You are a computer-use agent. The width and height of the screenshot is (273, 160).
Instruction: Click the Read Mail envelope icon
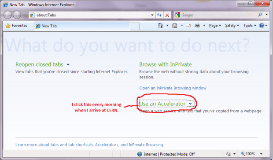click(188, 26)
